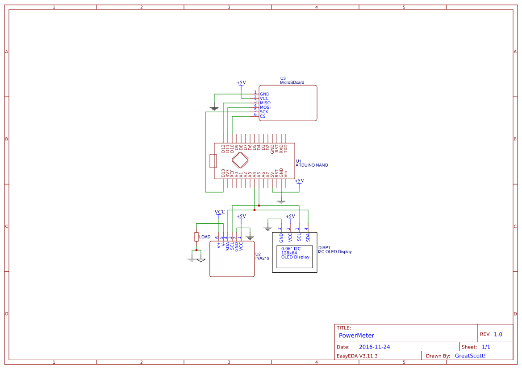Screen dimensions: 522x369
Task: Select the VCC net flag above the INA219
Action: 219,212
